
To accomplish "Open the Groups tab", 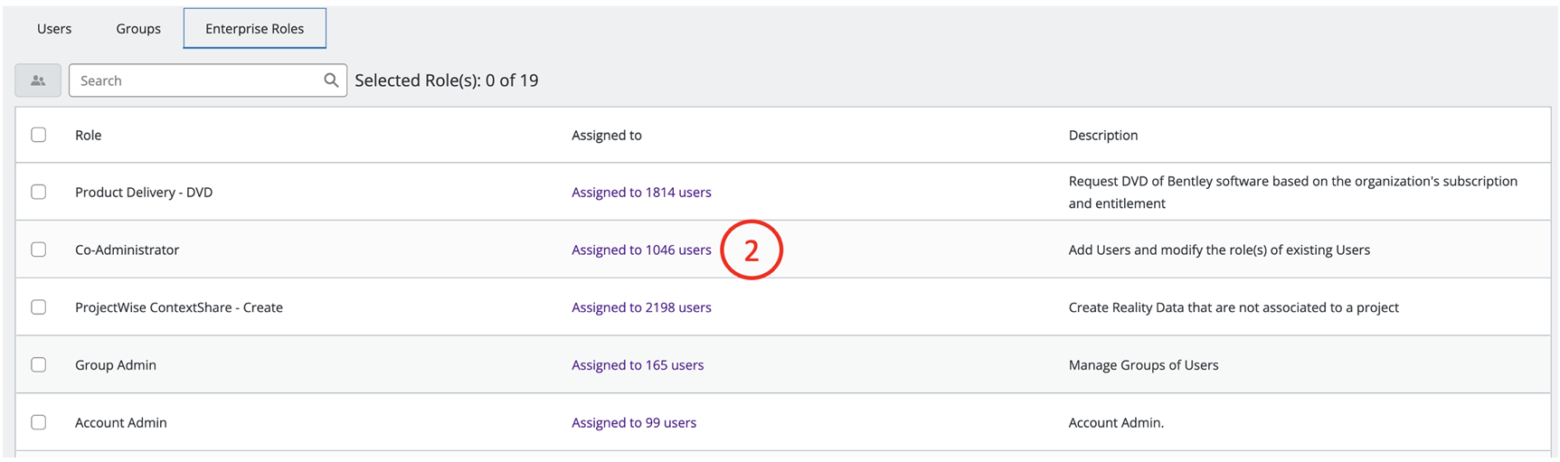I will (x=138, y=29).
